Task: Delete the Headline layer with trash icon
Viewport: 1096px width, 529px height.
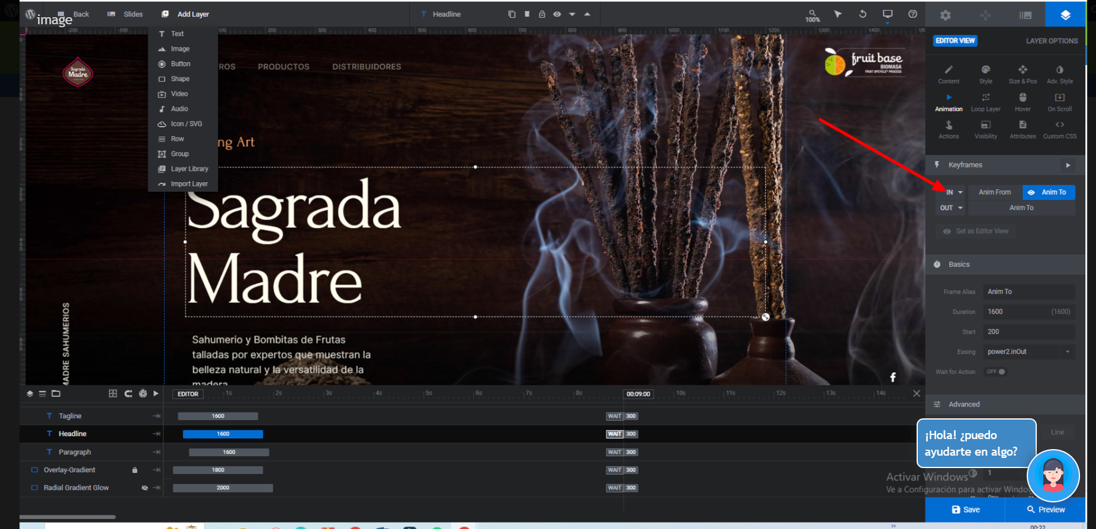Action: pyautogui.click(x=527, y=14)
